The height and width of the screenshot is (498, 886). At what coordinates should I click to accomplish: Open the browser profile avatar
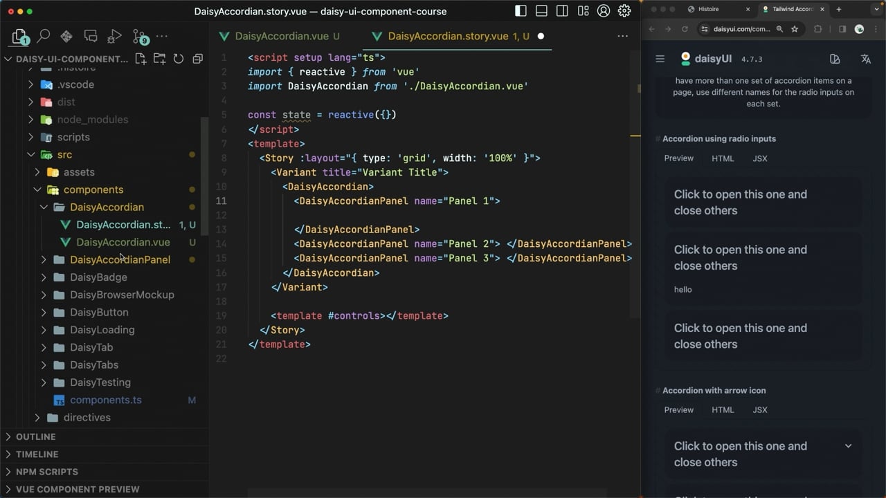tap(859, 29)
